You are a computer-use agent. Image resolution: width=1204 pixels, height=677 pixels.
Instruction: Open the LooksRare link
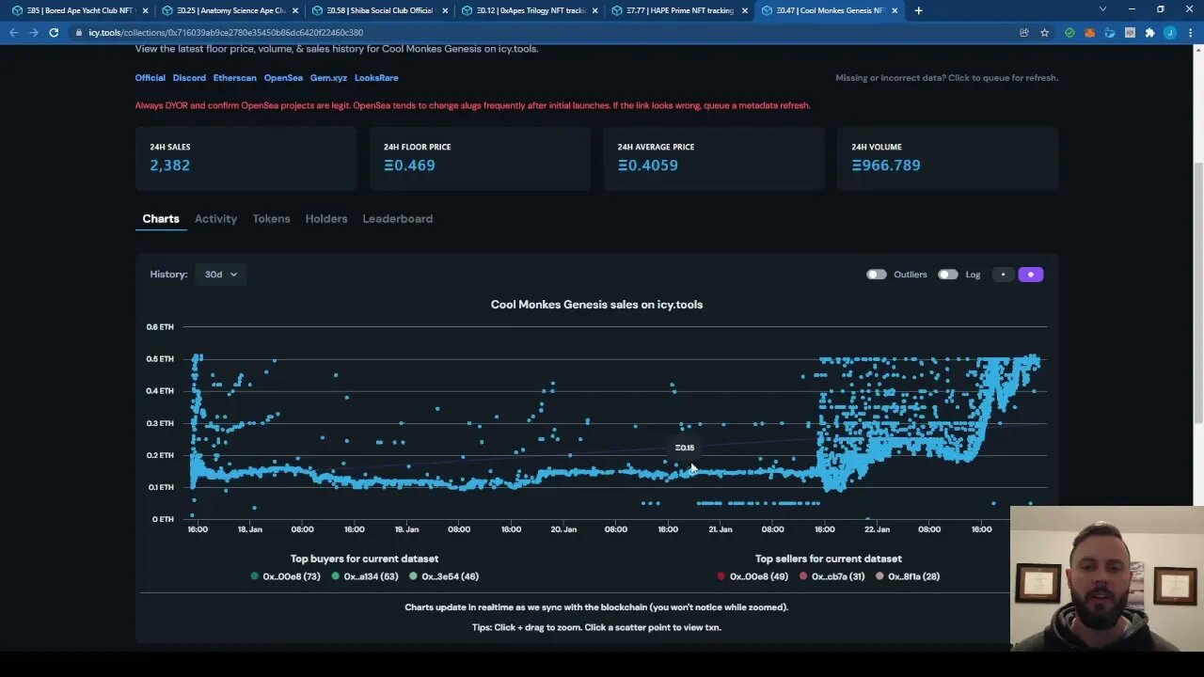[x=376, y=78]
